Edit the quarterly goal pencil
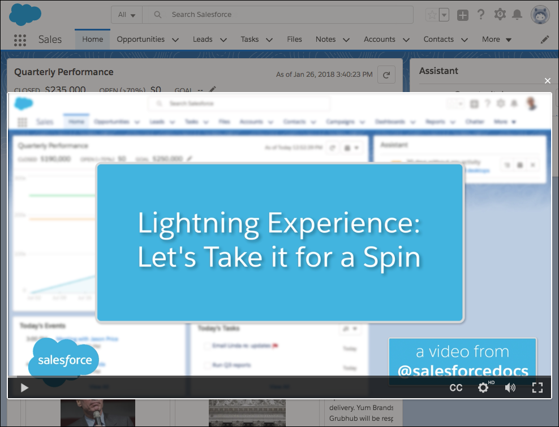Image resolution: width=559 pixels, height=427 pixels. [213, 89]
